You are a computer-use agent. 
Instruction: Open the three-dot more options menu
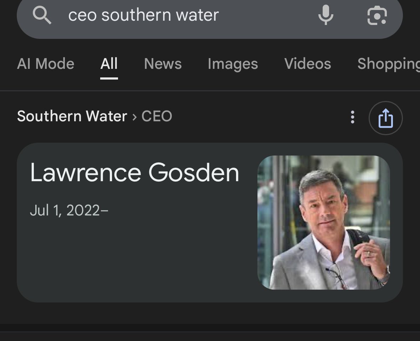pyautogui.click(x=353, y=117)
